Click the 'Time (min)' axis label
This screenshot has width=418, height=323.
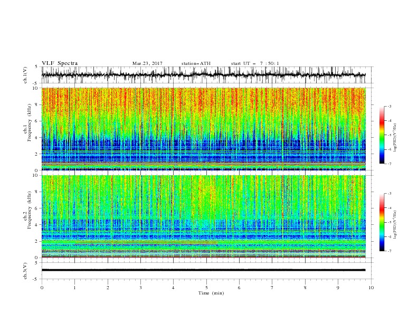point(211,293)
